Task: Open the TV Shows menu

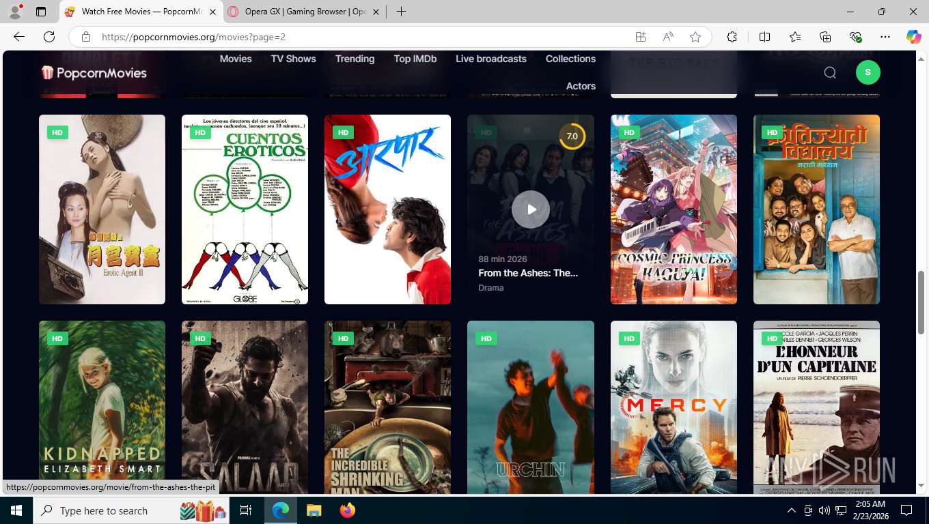Action: pyautogui.click(x=294, y=59)
